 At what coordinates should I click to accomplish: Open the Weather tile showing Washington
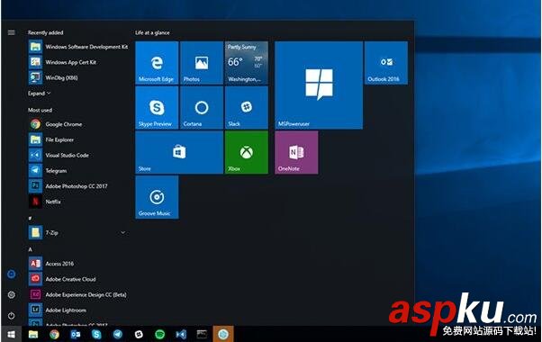pos(247,63)
